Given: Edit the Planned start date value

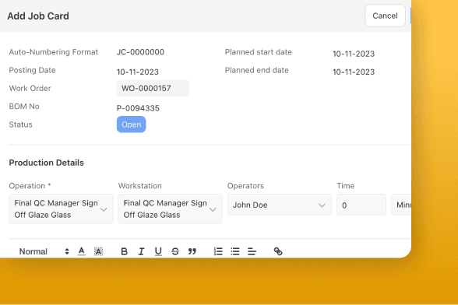Looking at the screenshot, I should coord(354,54).
